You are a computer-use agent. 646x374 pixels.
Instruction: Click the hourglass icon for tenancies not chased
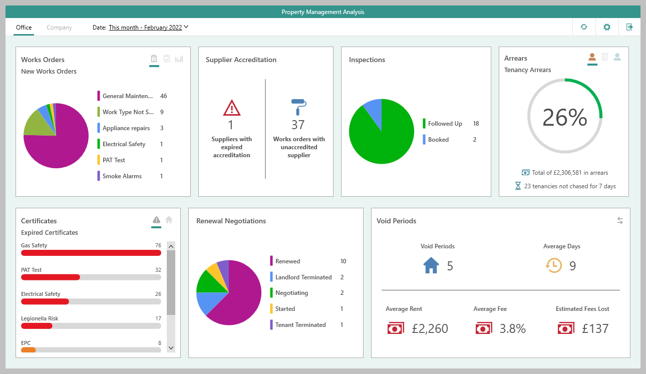coord(518,186)
